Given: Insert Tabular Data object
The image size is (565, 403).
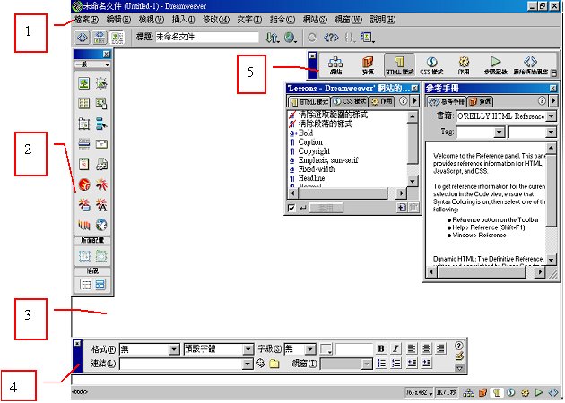Looking at the screenshot, I should click(x=101, y=104).
